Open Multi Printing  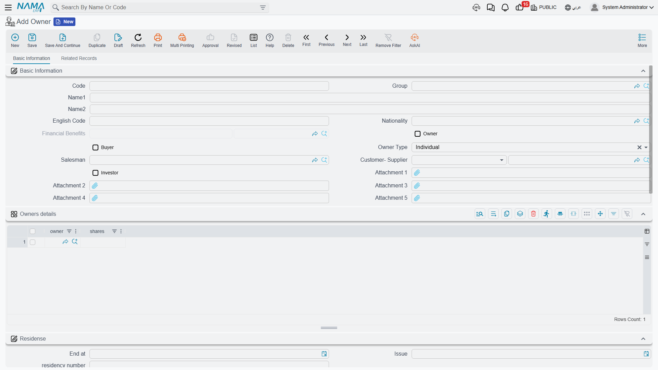(x=182, y=40)
